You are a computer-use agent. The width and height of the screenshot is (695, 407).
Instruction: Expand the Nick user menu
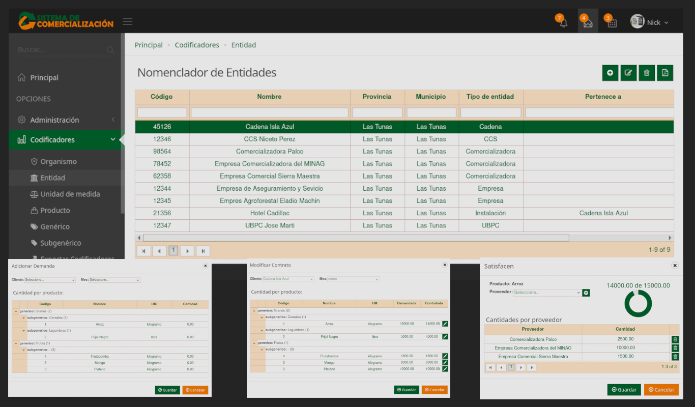(x=650, y=22)
